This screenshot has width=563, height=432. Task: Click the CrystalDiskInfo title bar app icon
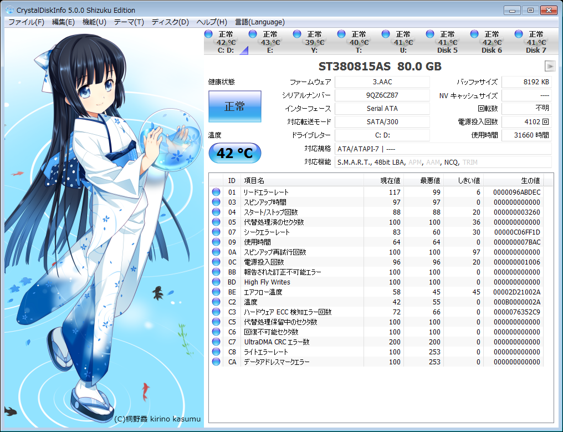10,10
